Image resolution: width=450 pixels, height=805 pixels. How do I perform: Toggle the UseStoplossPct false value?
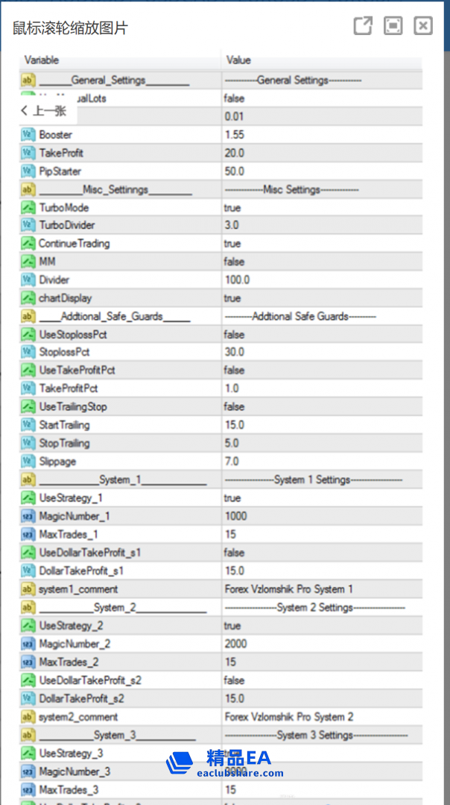point(234,335)
